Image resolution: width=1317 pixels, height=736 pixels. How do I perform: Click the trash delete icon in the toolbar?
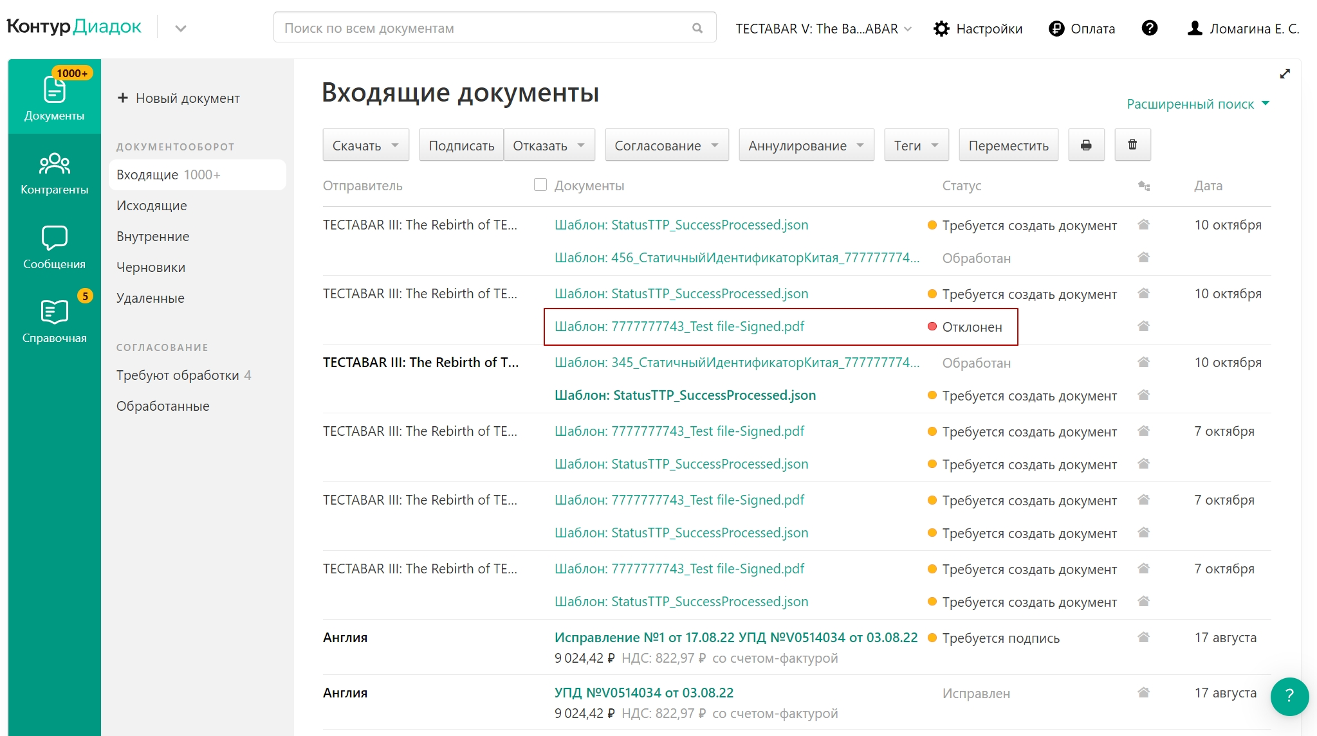pos(1132,145)
